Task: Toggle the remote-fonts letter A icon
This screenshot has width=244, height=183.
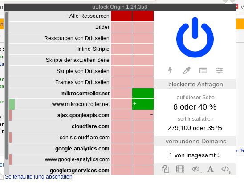Action: coord(211,169)
